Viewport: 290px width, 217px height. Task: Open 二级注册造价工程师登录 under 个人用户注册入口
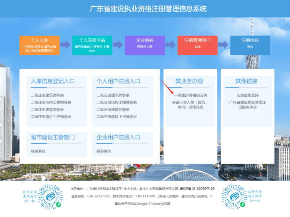117,116
